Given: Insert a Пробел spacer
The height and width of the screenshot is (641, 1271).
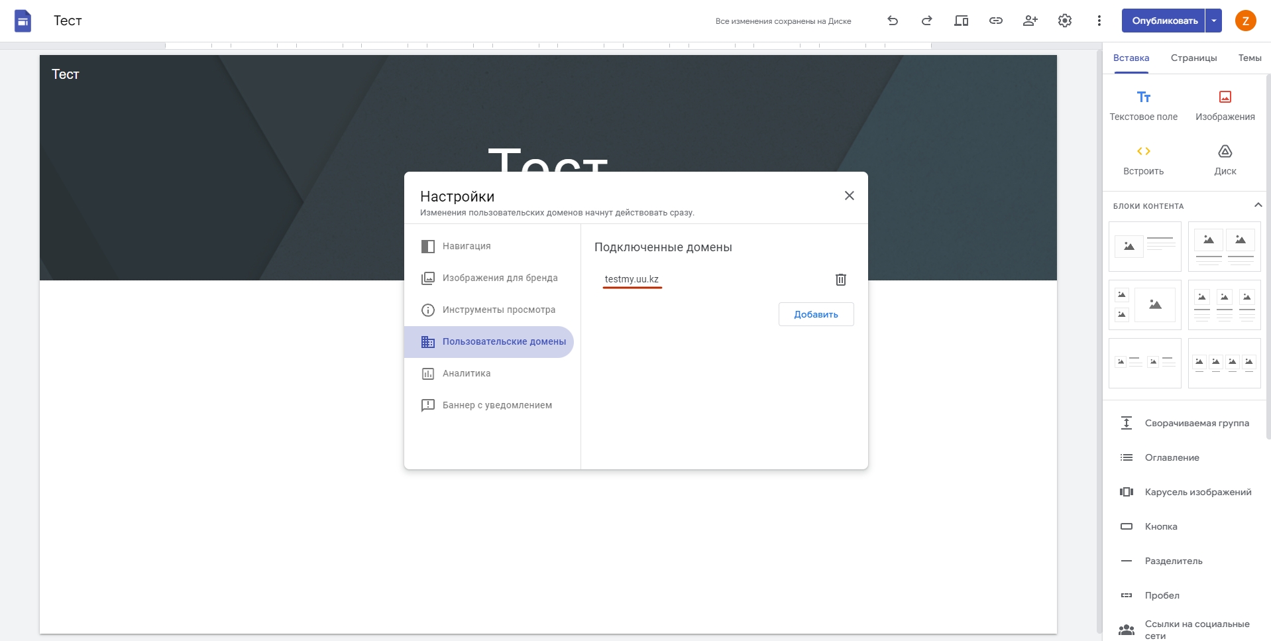Looking at the screenshot, I should pos(1185,595).
